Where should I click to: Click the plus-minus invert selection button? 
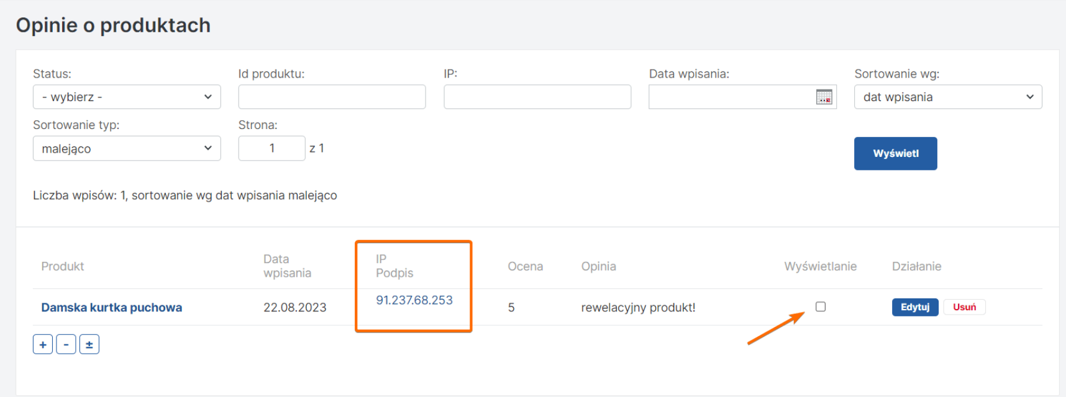(89, 344)
